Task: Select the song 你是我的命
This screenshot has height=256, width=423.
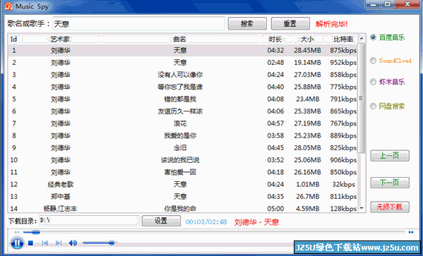Action: point(180,208)
